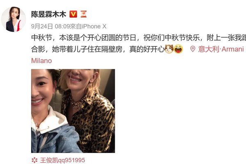Open 陈昱霖木木's profile avatar
The image size is (246, 164).
coord(14,19)
